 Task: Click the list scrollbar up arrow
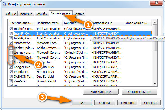(155, 22)
